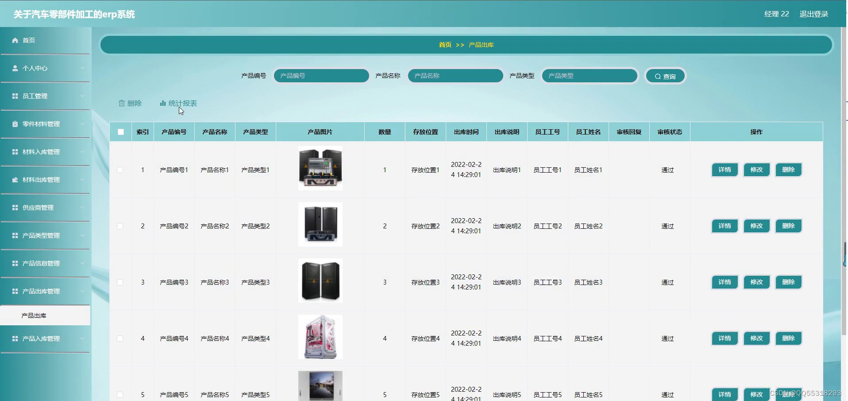Click the toolbar 删除 batch delete link

pos(130,103)
